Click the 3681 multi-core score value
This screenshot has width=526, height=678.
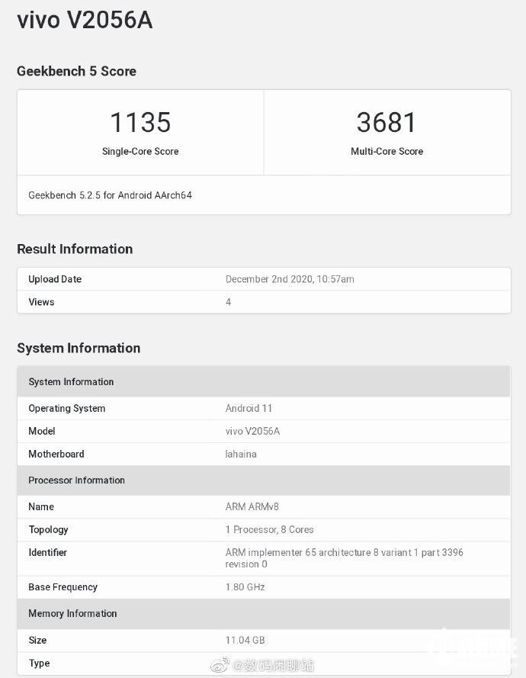pos(386,122)
